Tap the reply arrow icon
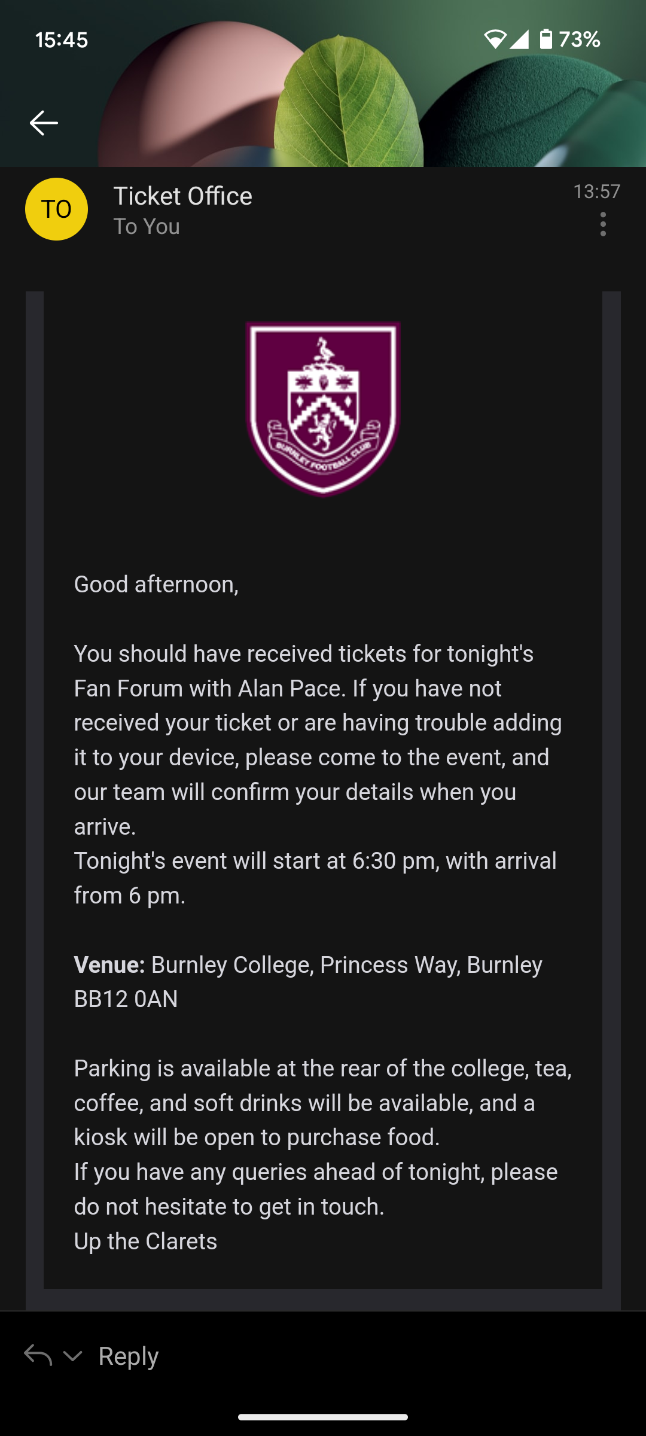Viewport: 646px width, 1436px height. click(38, 1355)
